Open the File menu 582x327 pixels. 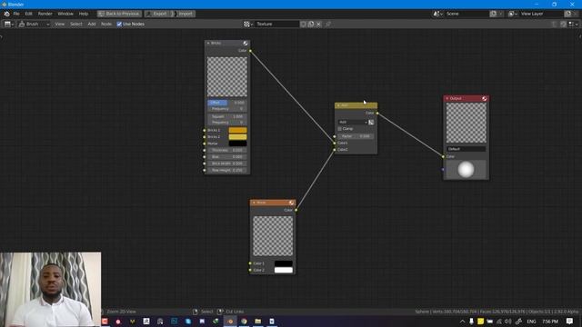(x=16, y=14)
